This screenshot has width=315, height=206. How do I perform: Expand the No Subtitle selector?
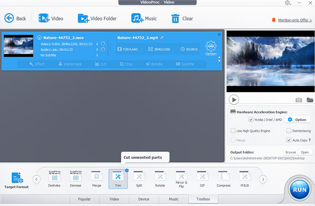coord(97,55)
